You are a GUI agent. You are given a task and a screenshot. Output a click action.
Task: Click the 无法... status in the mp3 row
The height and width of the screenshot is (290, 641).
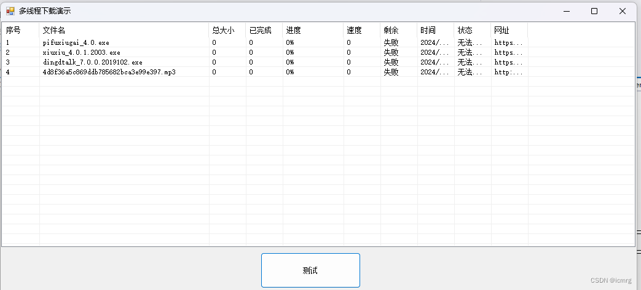click(470, 72)
